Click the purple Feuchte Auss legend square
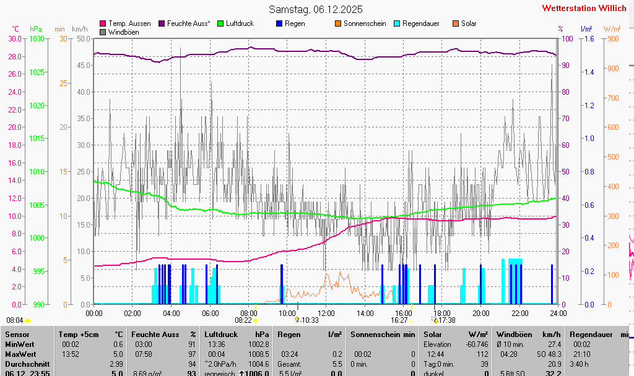This screenshot has width=634, height=376. pos(162,23)
